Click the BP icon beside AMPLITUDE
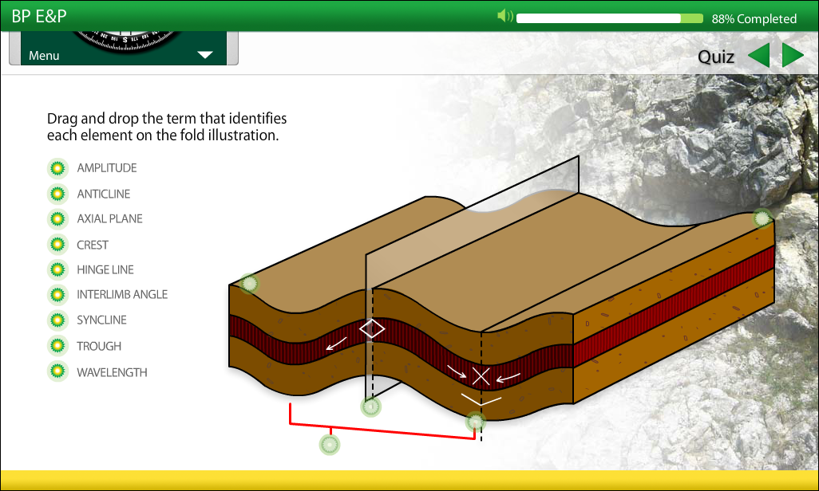 coord(57,168)
